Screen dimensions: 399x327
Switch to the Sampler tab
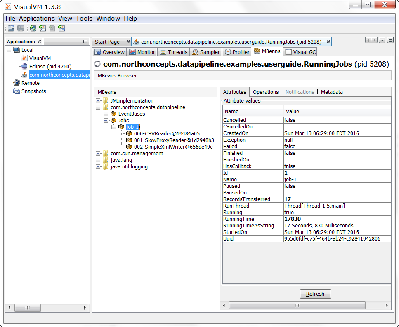206,52
